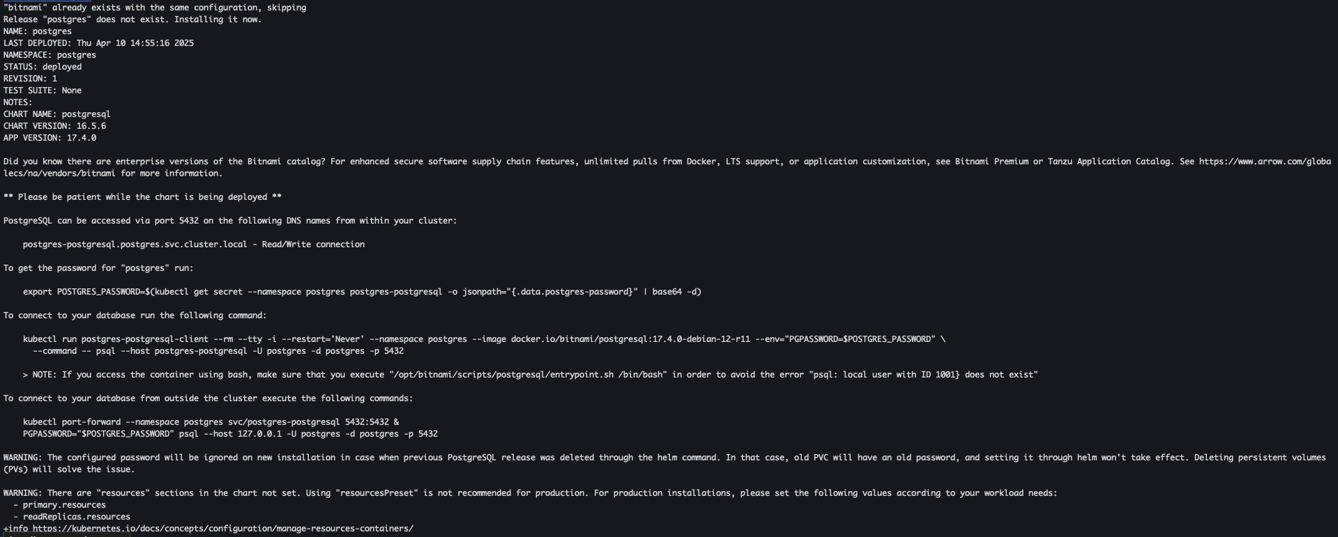Image resolution: width=1338 pixels, height=537 pixels.
Task: Click the 'Release "postgres" does not exist' line
Action: pos(132,20)
